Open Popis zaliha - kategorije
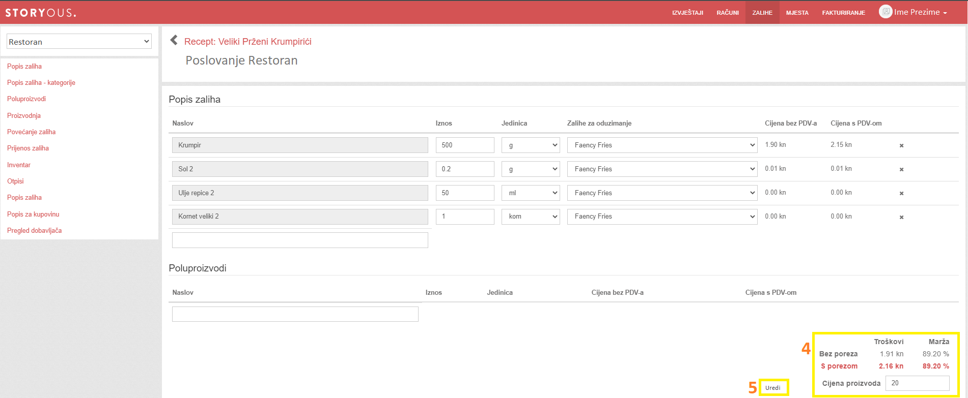The height and width of the screenshot is (398, 968). point(41,82)
